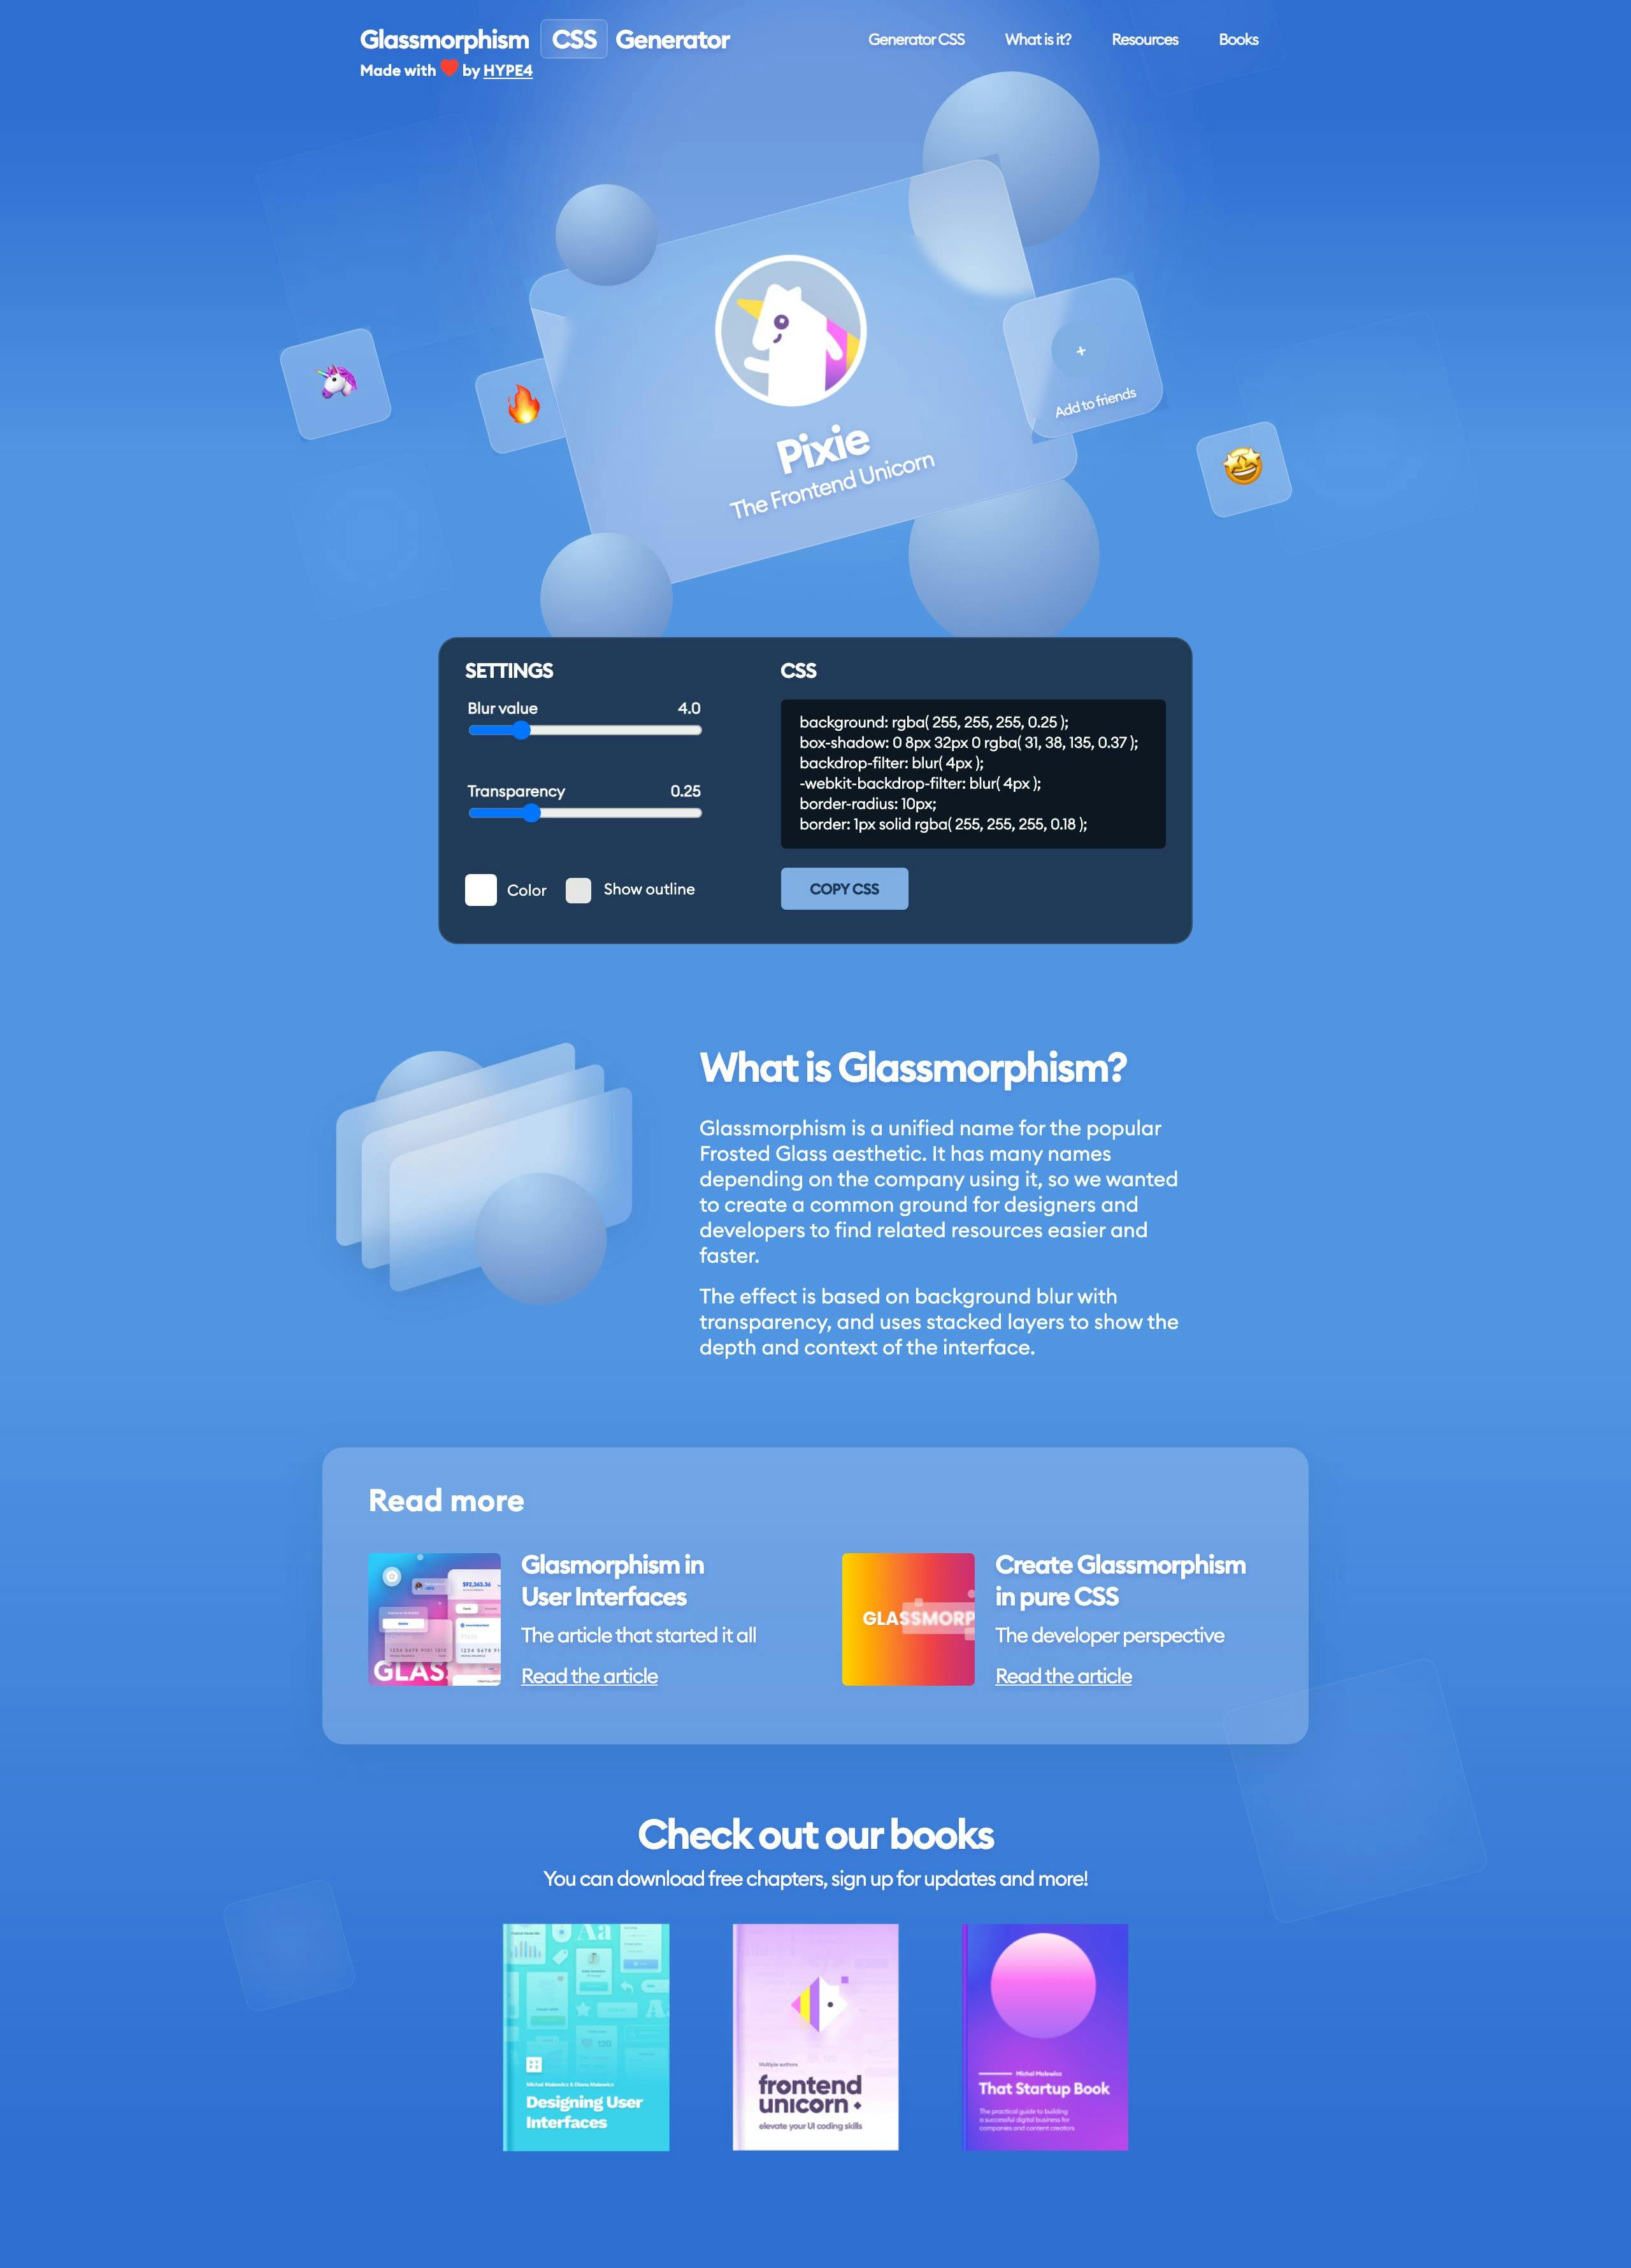Click the COPY CSS button
Viewport: 1631px width, 2268px height.
(845, 887)
